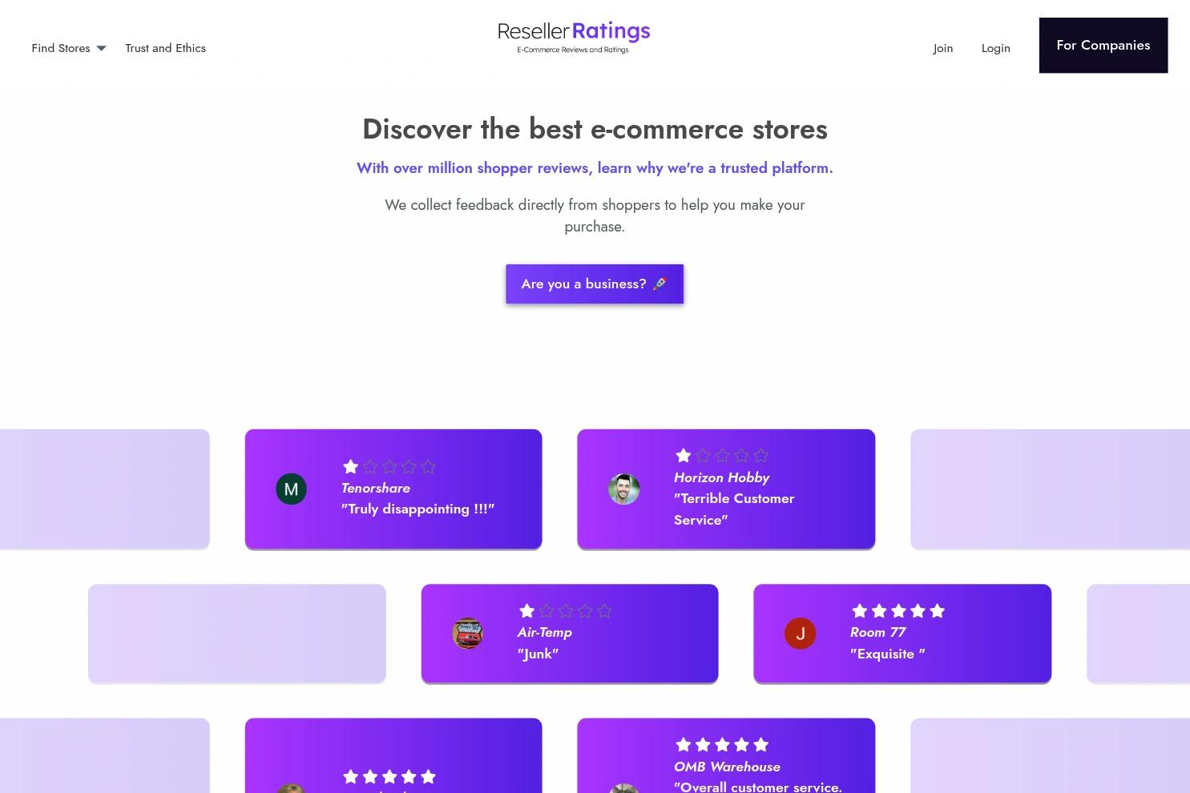Open the 'Junk' review text
1190x793 pixels.
tap(538, 654)
